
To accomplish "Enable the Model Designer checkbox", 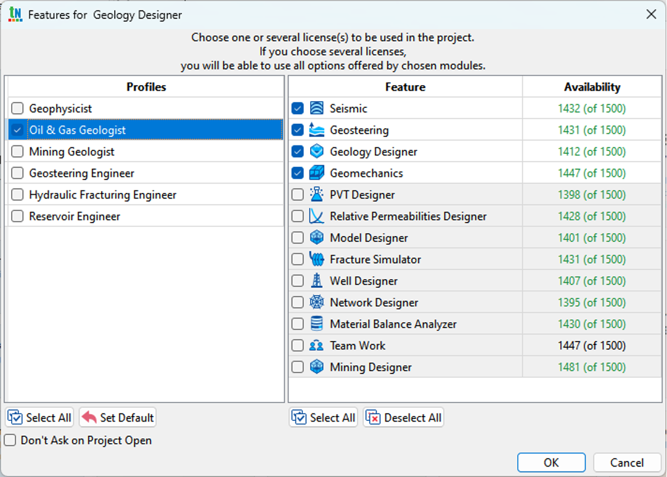I will [x=298, y=238].
